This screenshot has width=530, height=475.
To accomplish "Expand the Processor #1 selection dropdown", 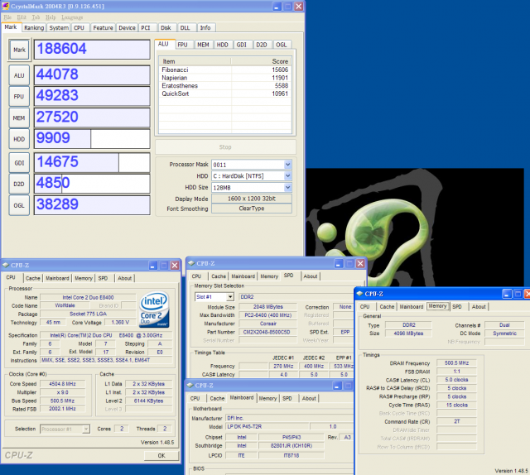I will click(x=86, y=429).
